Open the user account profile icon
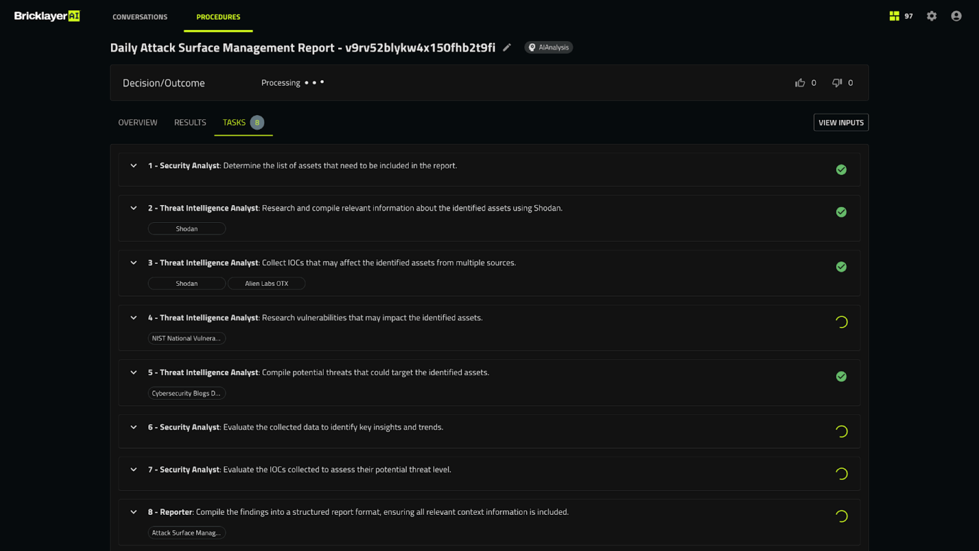This screenshot has width=979, height=551. 956,16
